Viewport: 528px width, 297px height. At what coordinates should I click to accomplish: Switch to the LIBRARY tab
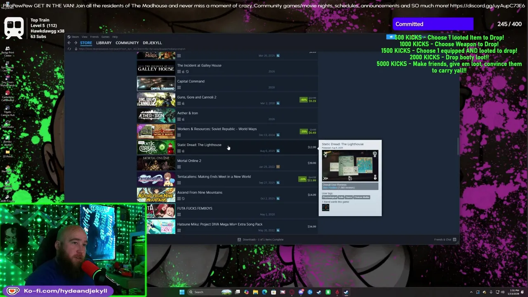tap(104, 43)
